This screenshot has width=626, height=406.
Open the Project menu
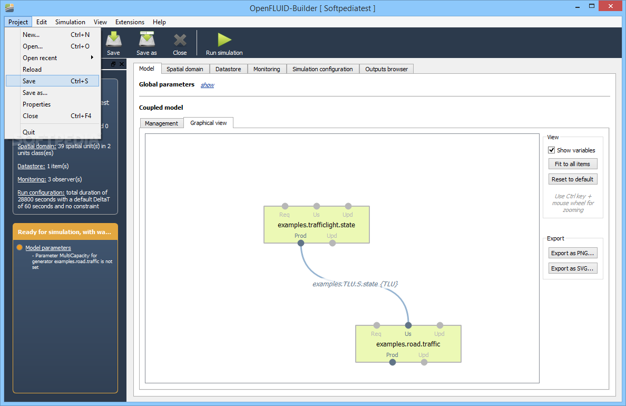tap(18, 22)
